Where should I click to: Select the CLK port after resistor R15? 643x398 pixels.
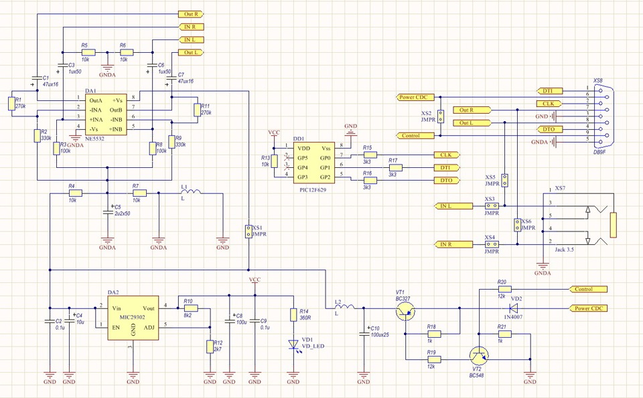[x=447, y=155]
